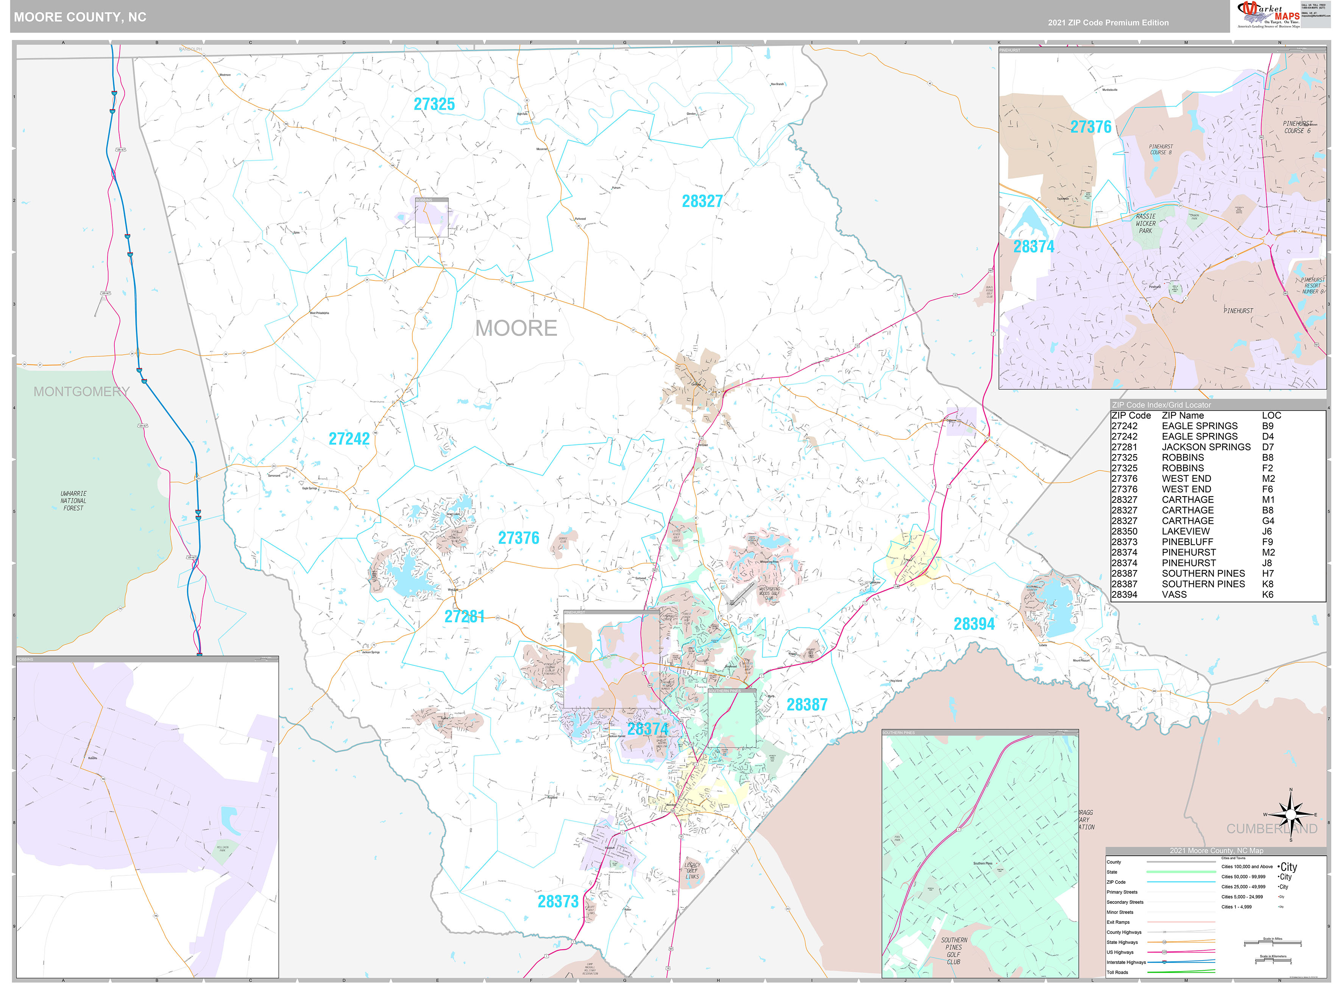Screen dimensions: 1340x984
Task: Click the SOUTHERN PINES inset map title bar
Action: 980,733
